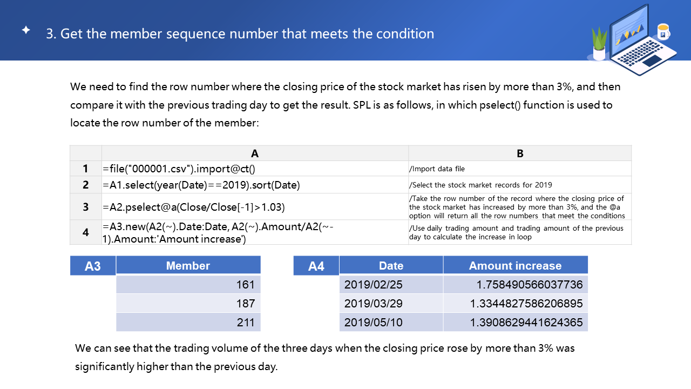Select the slide title about member sequence number
This screenshot has height=389, width=691.
pos(240,33)
